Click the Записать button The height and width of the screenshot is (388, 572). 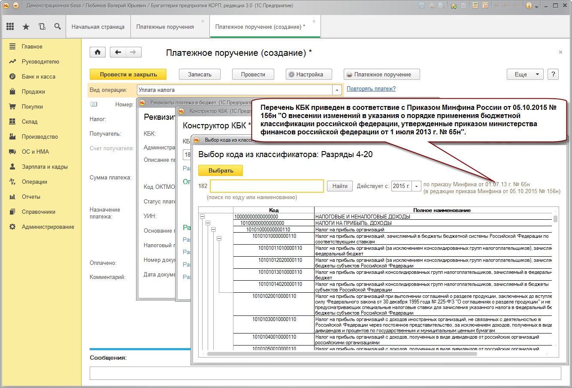click(200, 74)
